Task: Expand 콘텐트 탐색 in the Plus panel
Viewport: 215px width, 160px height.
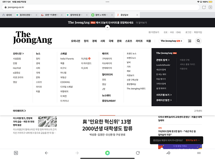Action: [x=163, y=60]
